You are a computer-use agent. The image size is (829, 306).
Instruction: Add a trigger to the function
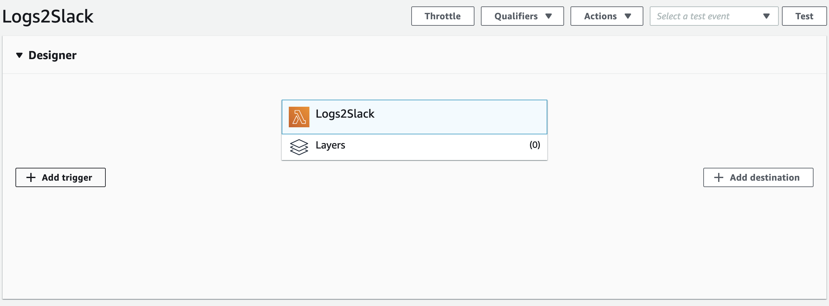click(61, 177)
